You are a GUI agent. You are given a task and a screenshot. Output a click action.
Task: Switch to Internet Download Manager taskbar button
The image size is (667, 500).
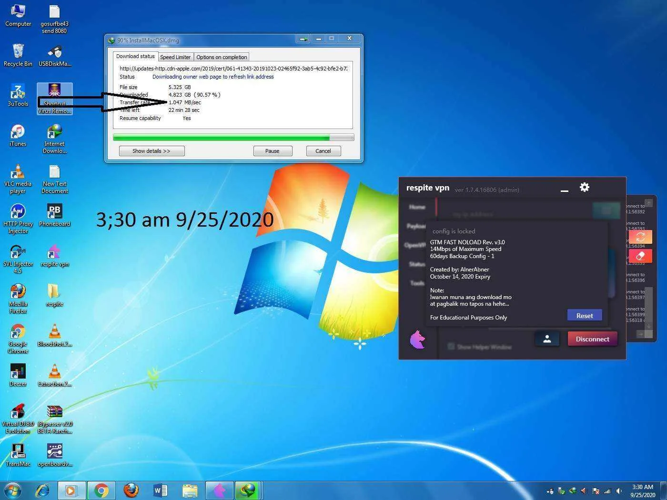click(x=247, y=490)
